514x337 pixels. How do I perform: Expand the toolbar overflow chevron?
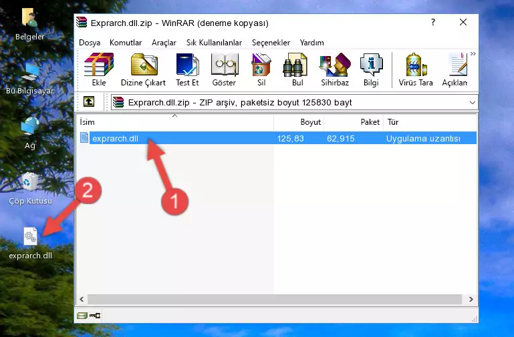(473, 54)
